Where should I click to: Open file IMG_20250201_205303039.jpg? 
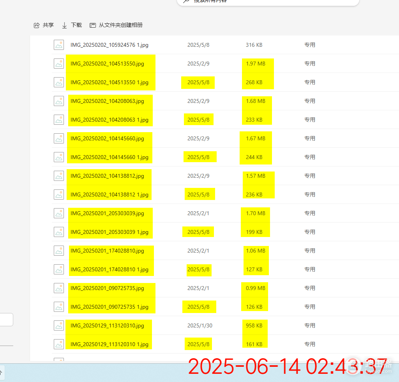pyautogui.click(x=107, y=213)
